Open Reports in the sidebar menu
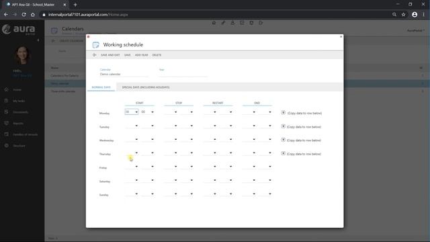 point(18,124)
